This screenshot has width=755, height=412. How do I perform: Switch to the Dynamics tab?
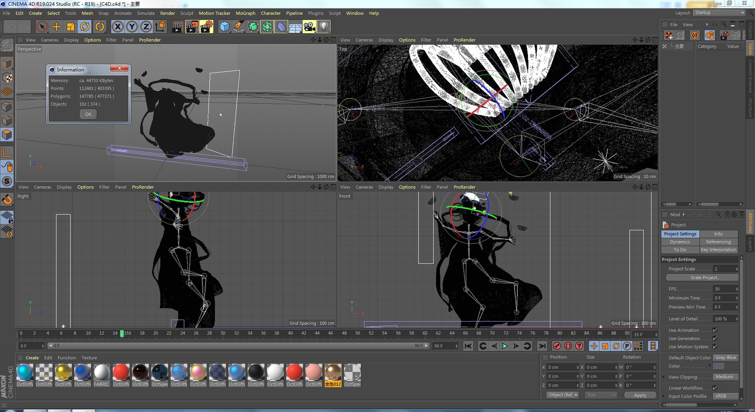click(680, 242)
